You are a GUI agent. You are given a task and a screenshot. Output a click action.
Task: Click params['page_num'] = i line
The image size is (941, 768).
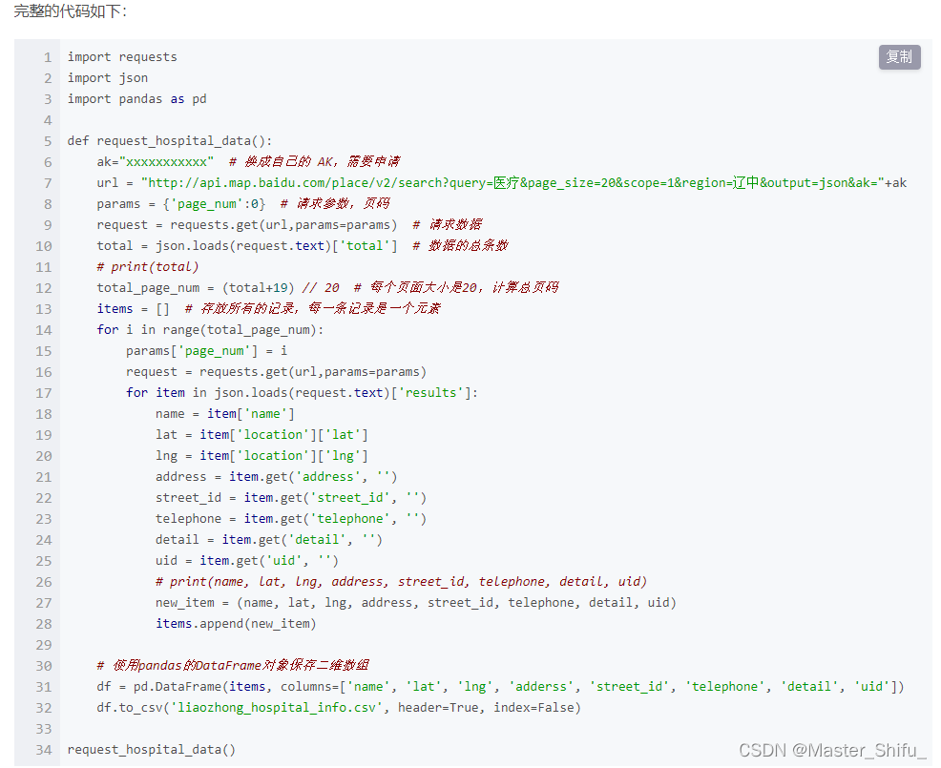pos(206,351)
